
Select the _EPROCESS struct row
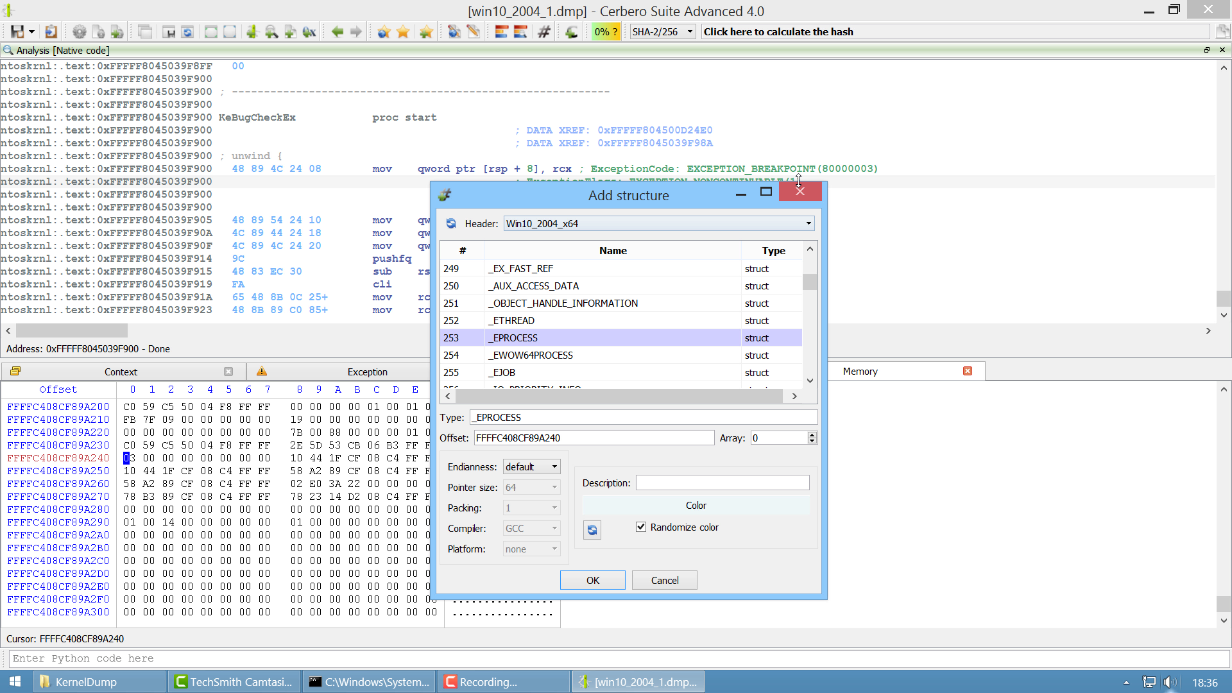click(621, 338)
